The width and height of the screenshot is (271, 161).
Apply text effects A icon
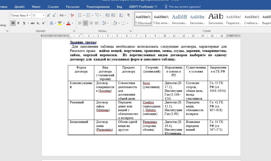pyautogui.click(x=51, y=23)
